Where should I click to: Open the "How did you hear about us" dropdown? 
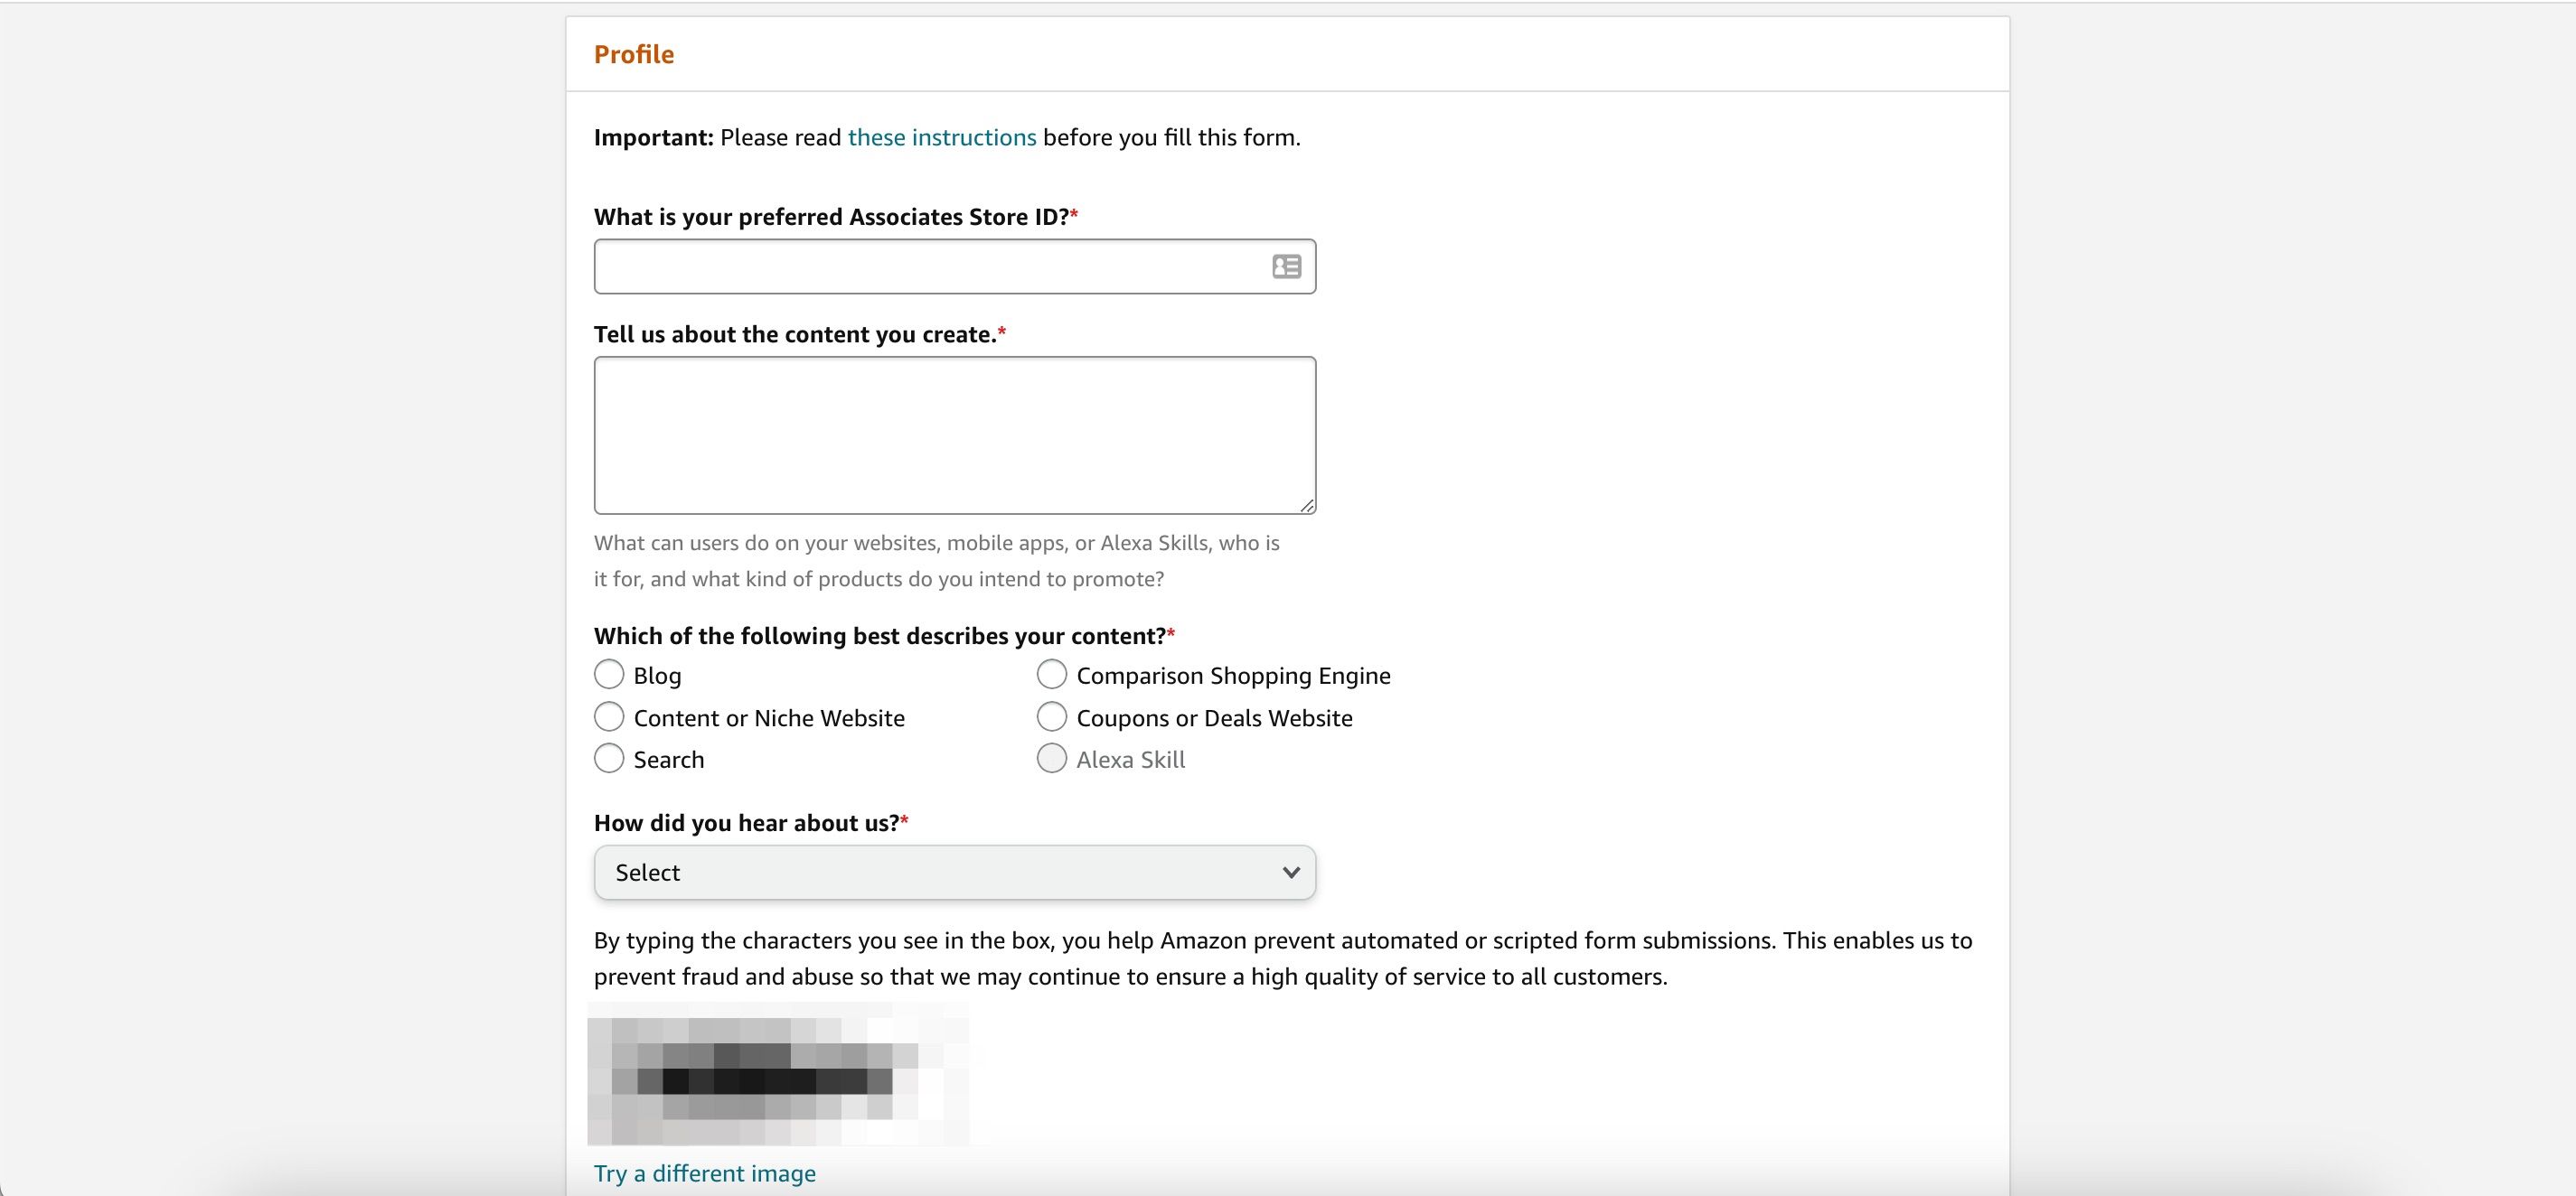tap(954, 872)
